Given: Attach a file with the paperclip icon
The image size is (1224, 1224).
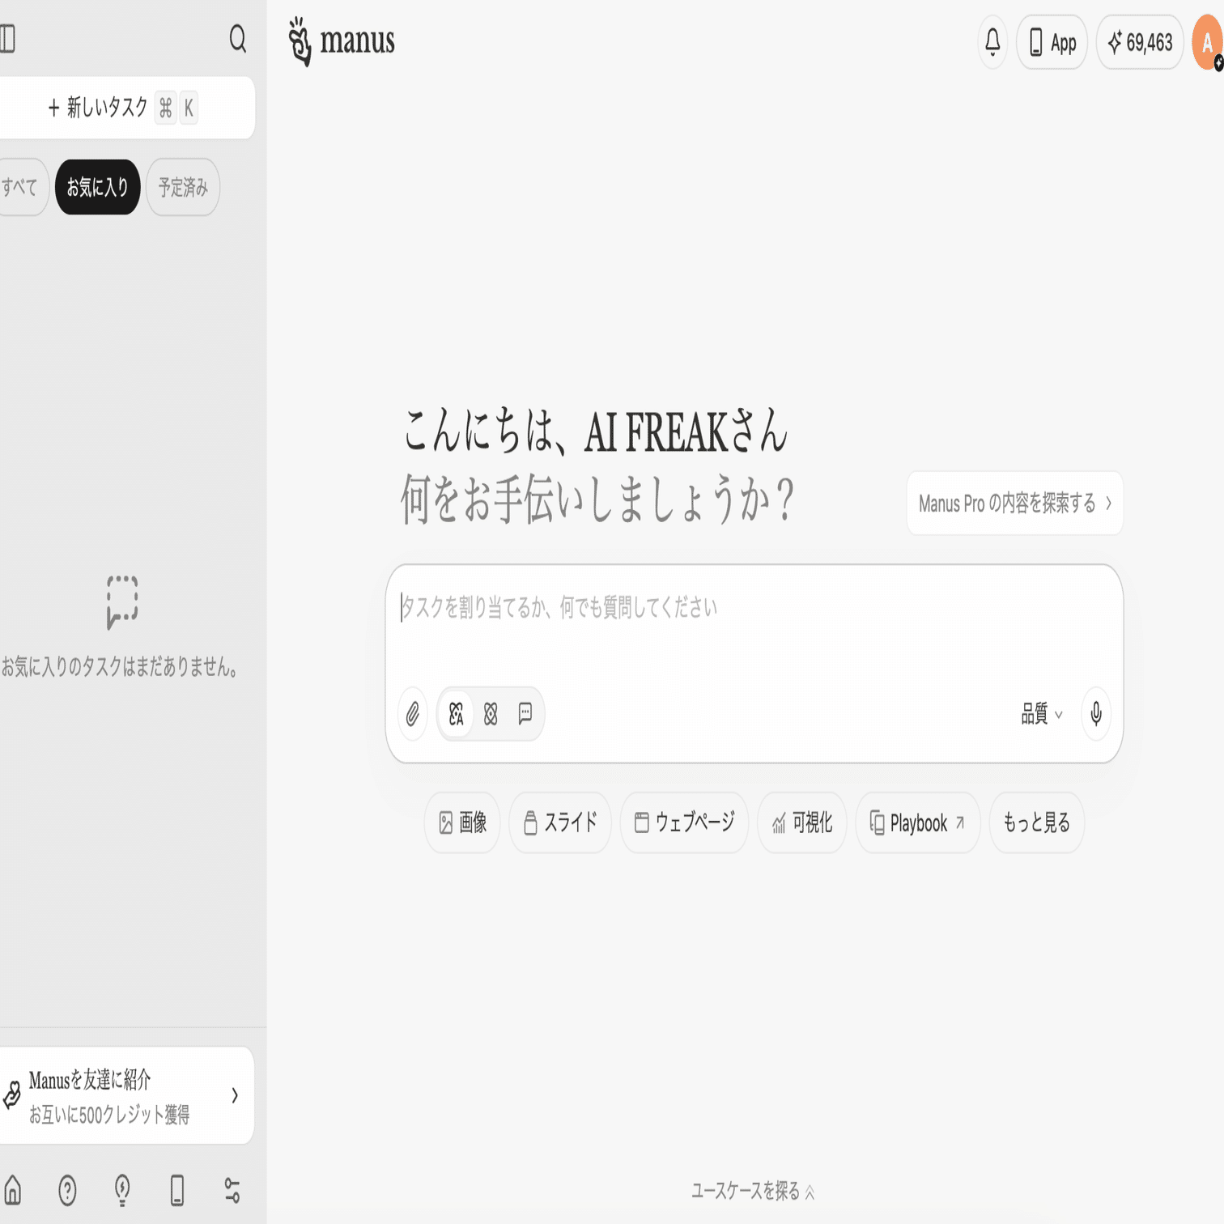Looking at the screenshot, I should (412, 714).
